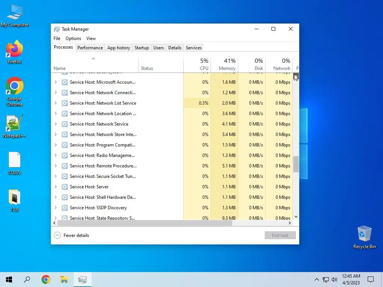
Task: Click the '5.1 MB' memory value
Action: 229,166
